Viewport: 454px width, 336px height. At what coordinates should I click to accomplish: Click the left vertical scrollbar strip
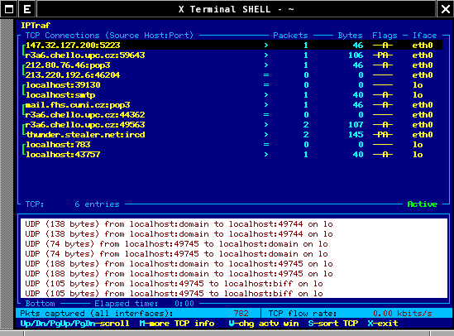tap(7, 174)
